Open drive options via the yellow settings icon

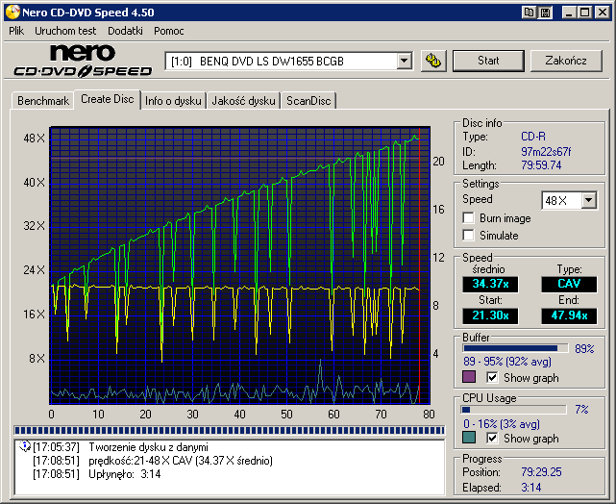click(433, 61)
